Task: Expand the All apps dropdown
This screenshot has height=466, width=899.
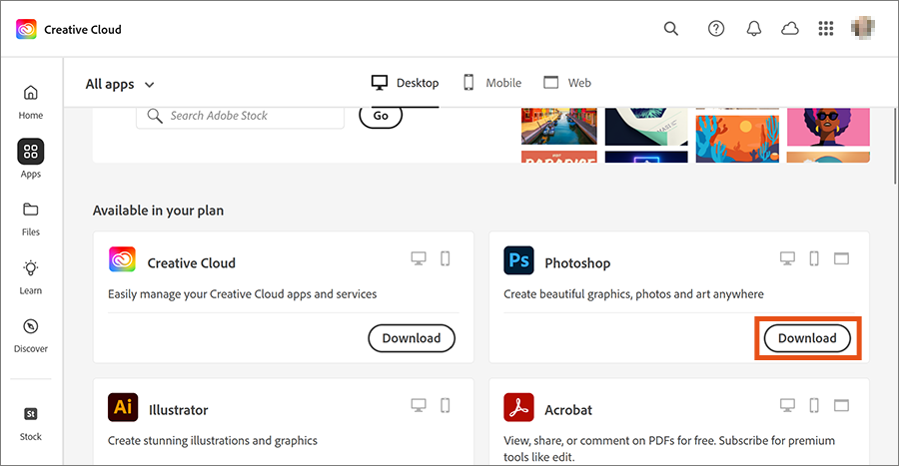Action: (x=120, y=84)
